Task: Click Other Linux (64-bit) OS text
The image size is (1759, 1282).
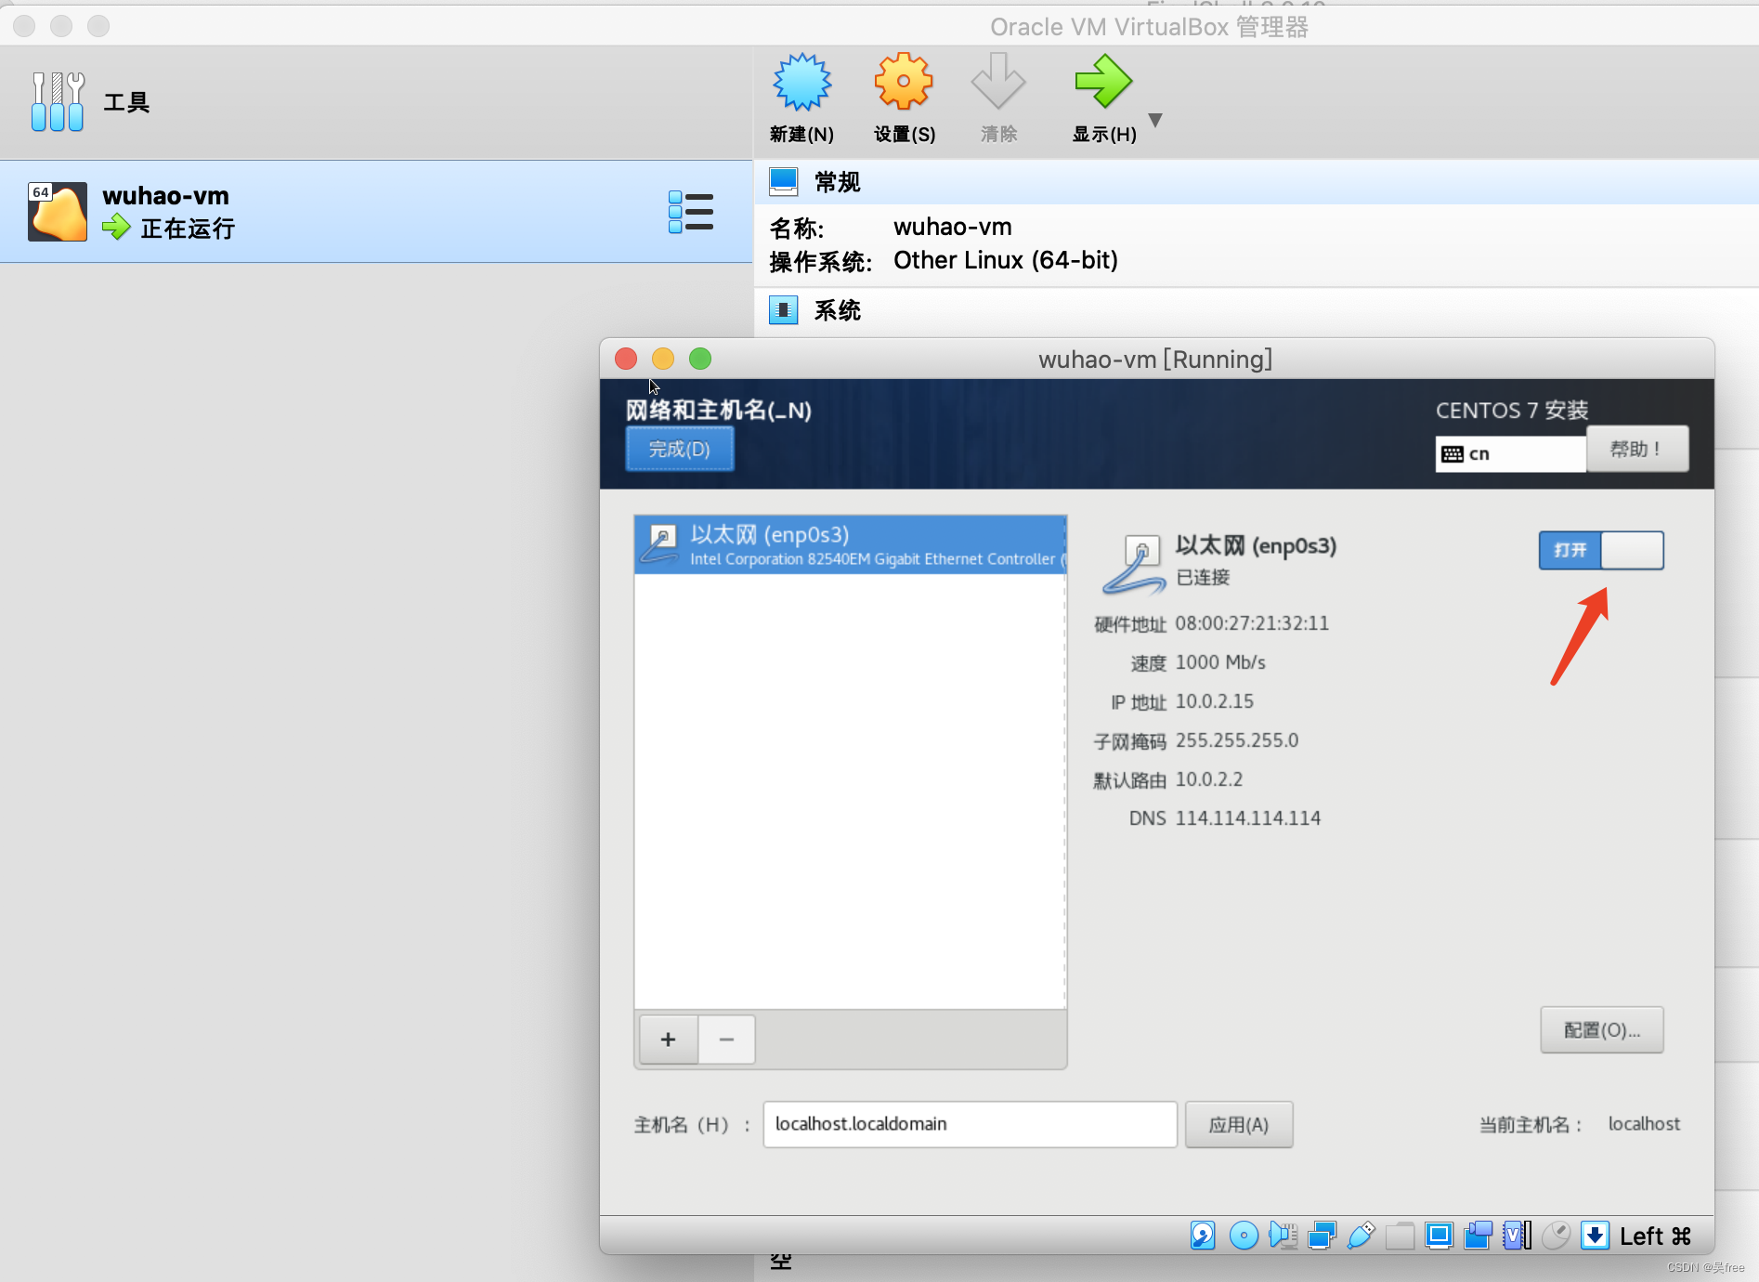Action: [x=1006, y=260]
